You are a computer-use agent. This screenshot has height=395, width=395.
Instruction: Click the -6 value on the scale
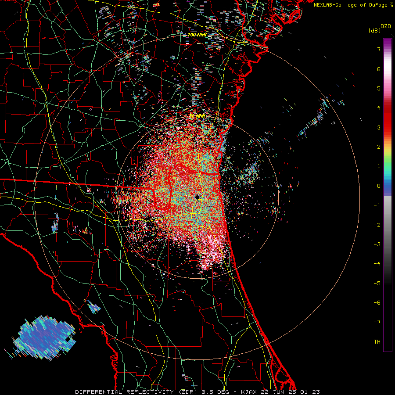377,303
